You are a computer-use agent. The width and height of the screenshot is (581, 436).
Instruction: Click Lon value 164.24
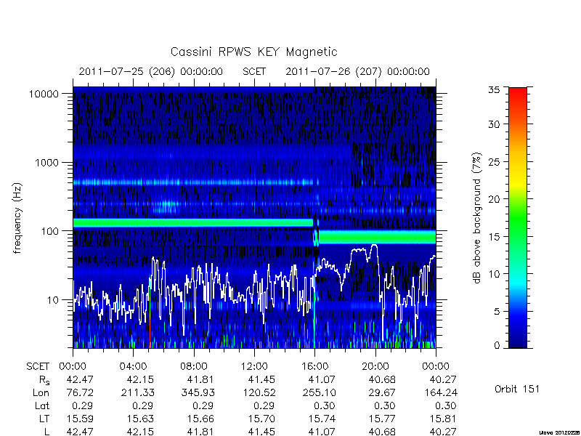[x=440, y=392]
